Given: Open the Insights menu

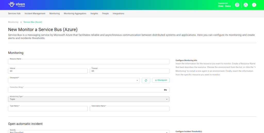Looking at the screenshot, I should click(x=94, y=13).
